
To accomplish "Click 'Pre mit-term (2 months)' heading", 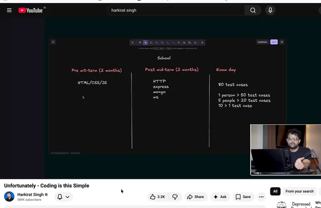I will [x=97, y=71].
